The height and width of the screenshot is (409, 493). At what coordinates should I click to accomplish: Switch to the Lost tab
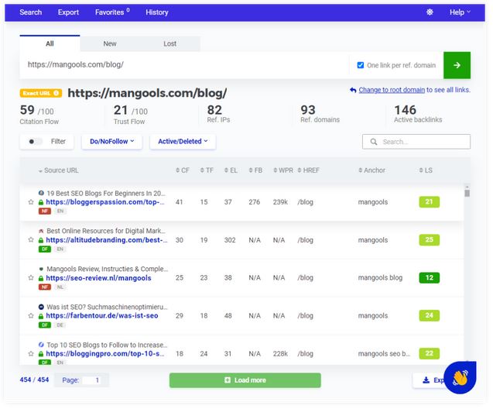click(x=169, y=43)
